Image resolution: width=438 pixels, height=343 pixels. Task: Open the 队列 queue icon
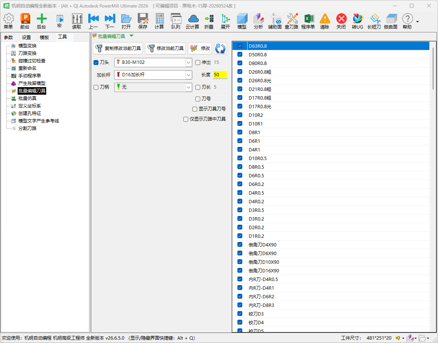[x=176, y=19]
